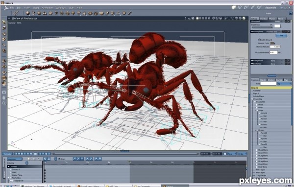The image size is (294, 187).
Task: Select the Rotate tool in left toolbar
Action: click(4, 34)
